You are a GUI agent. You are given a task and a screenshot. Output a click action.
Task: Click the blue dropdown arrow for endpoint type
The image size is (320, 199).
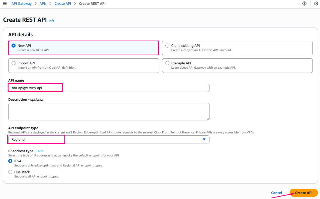[204, 139]
